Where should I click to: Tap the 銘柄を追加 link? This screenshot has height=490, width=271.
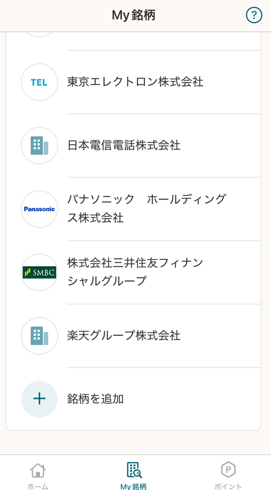coord(95,399)
